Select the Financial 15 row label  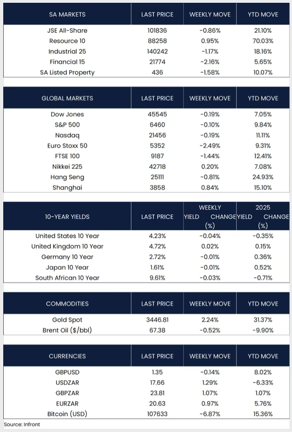coord(67,62)
